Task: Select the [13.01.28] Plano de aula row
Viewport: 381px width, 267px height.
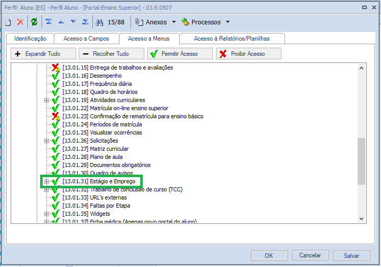Action: pyautogui.click(x=92, y=157)
